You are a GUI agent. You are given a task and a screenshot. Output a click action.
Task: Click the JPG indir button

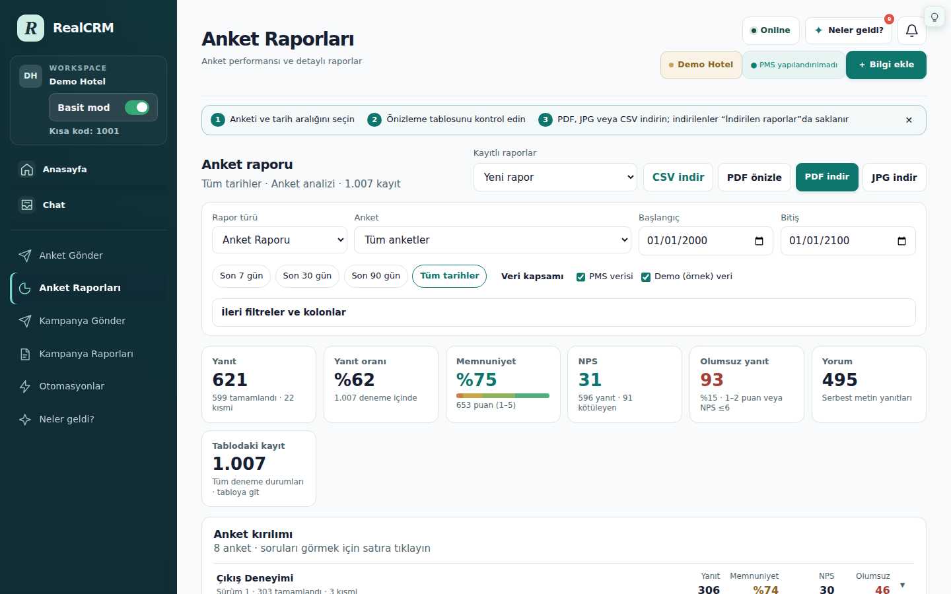894,178
